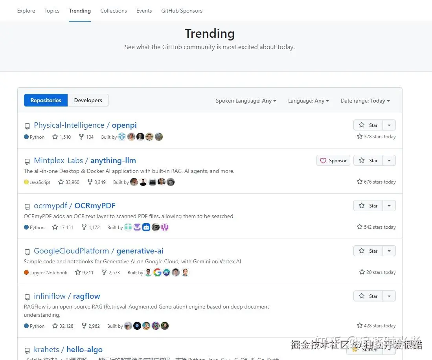The image size is (432, 360).
Task: Click the repo icon beside hello-algo
Action: click(27, 350)
